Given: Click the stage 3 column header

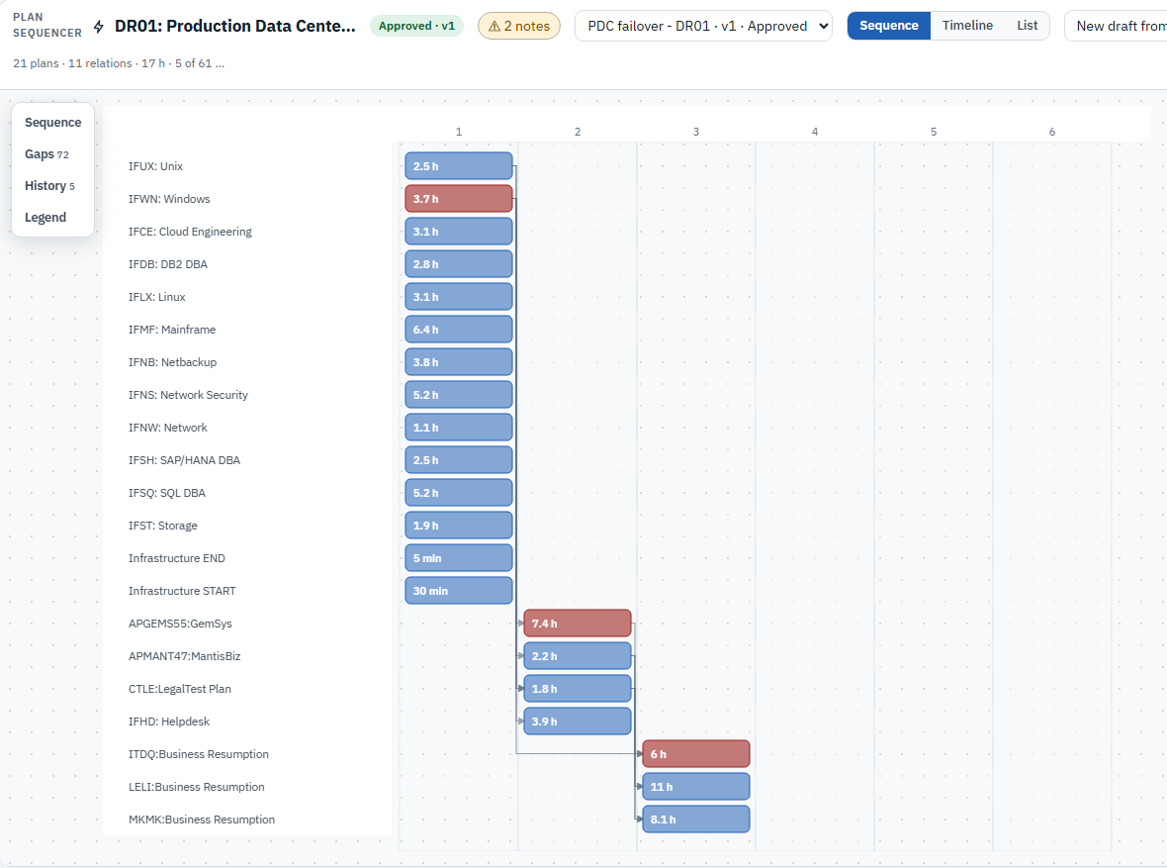Looking at the screenshot, I should [696, 131].
